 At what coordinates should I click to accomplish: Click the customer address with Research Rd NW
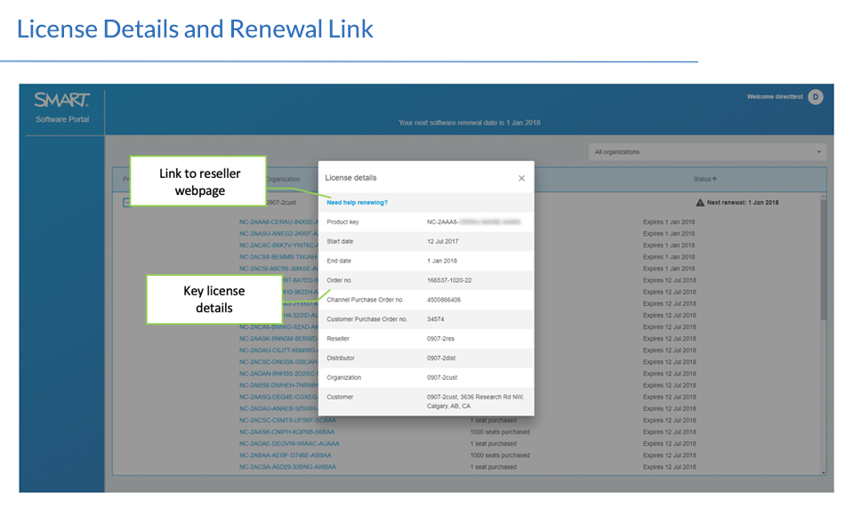[x=475, y=401]
